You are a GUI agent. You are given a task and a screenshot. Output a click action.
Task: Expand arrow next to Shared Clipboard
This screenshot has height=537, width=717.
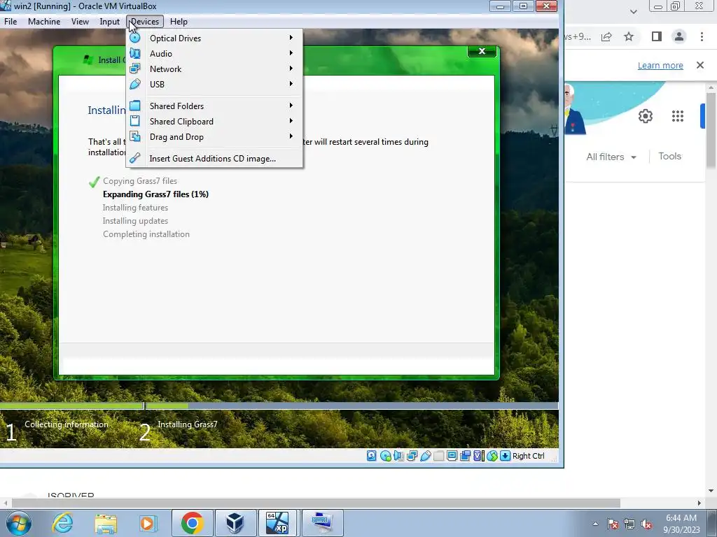click(291, 122)
